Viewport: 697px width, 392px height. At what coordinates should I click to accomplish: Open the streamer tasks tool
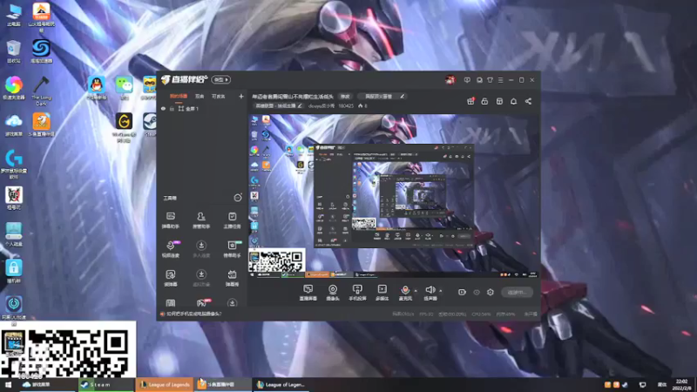232,220
